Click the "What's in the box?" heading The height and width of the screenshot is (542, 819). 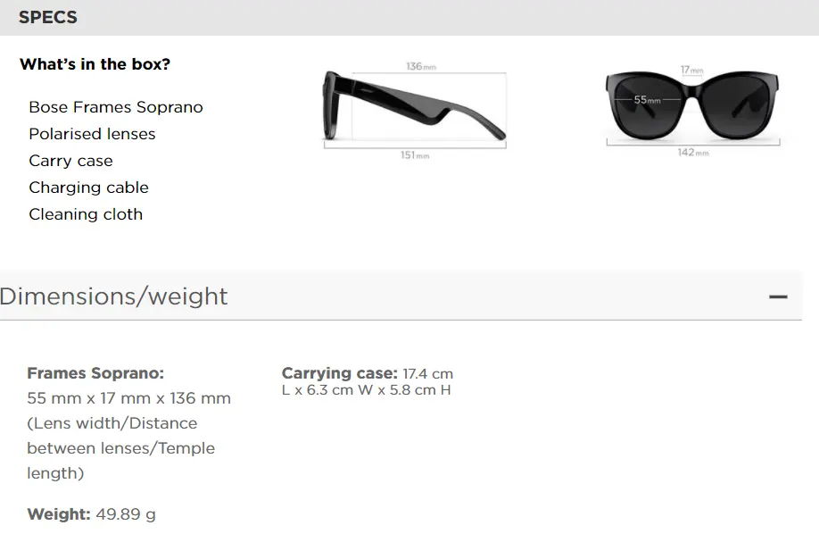point(95,64)
